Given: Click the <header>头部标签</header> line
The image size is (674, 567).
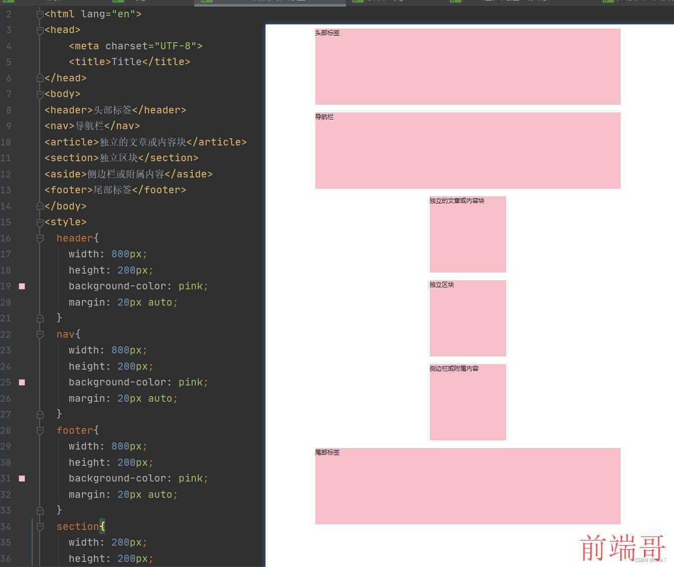Looking at the screenshot, I should tap(115, 110).
